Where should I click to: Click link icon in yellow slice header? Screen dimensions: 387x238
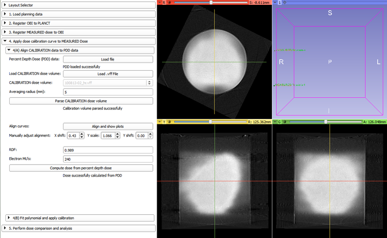170,122
